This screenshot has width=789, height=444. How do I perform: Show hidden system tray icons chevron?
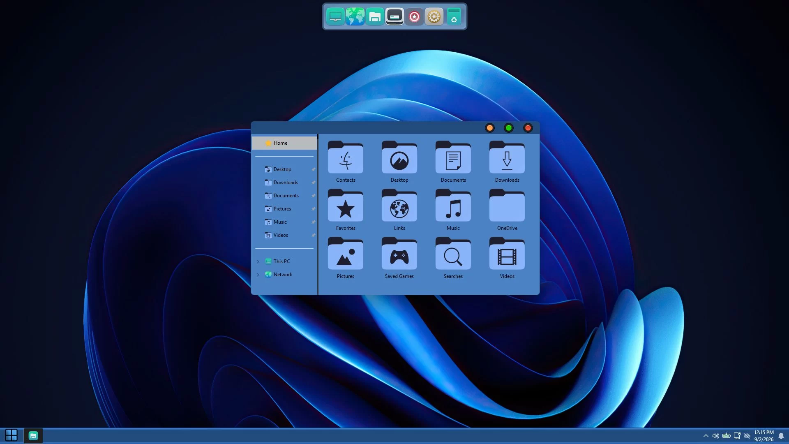point(706,436)
